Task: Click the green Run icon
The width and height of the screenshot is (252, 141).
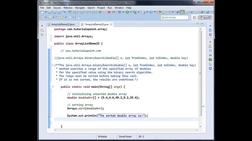Action: (x=127, y=12)
